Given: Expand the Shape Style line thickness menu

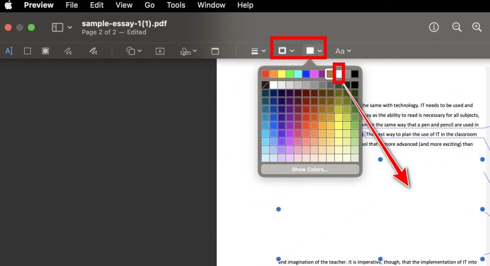Looking at the screenshot, I should click(258, 51).
